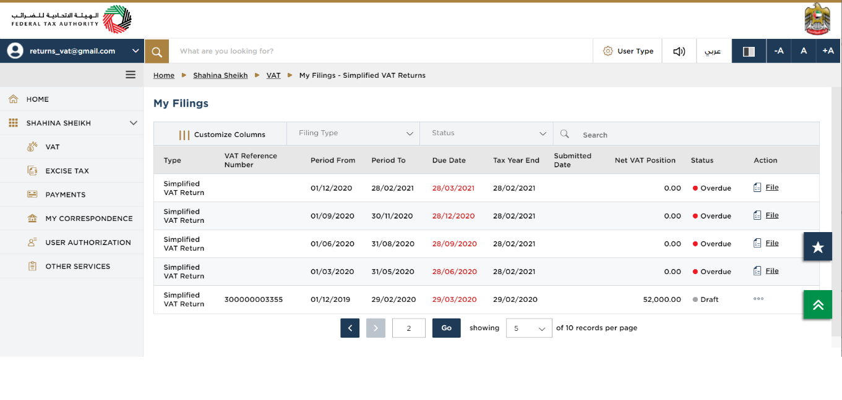This screenshot has height=400, width=842.
Task: Click the VAT money bag icon
Action: [32, 147]
